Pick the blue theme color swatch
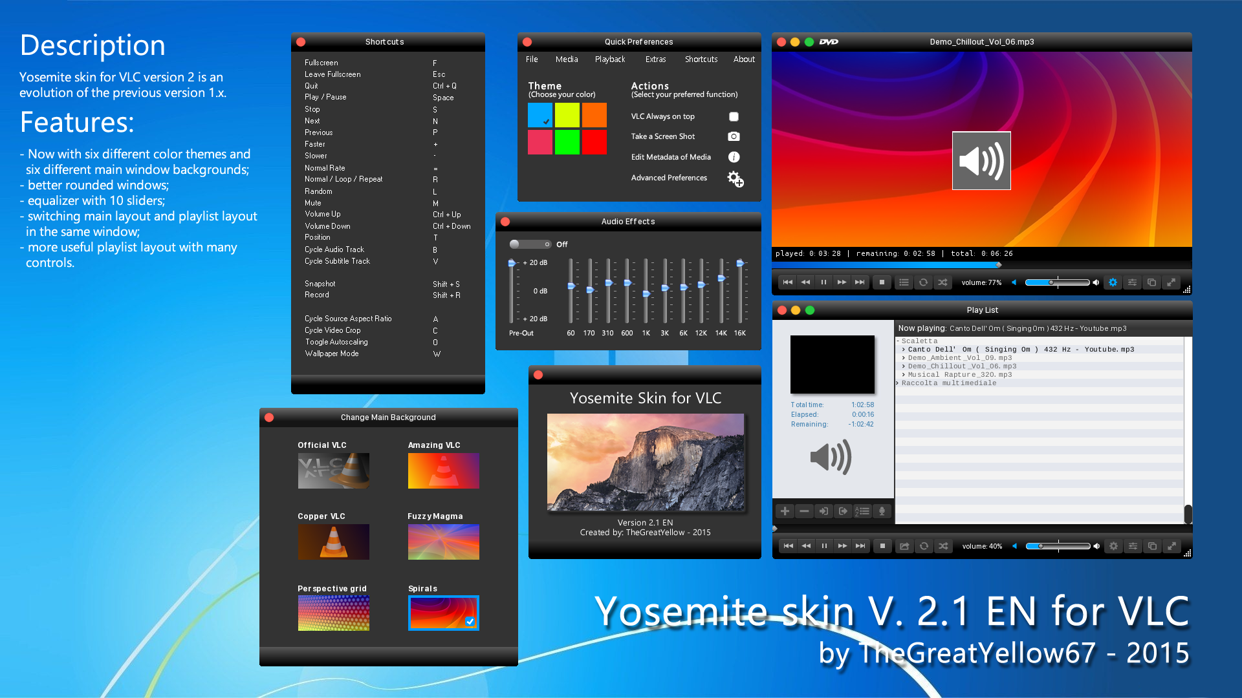The height and width of the screenshot is (698, 1242). coord(540,115)
